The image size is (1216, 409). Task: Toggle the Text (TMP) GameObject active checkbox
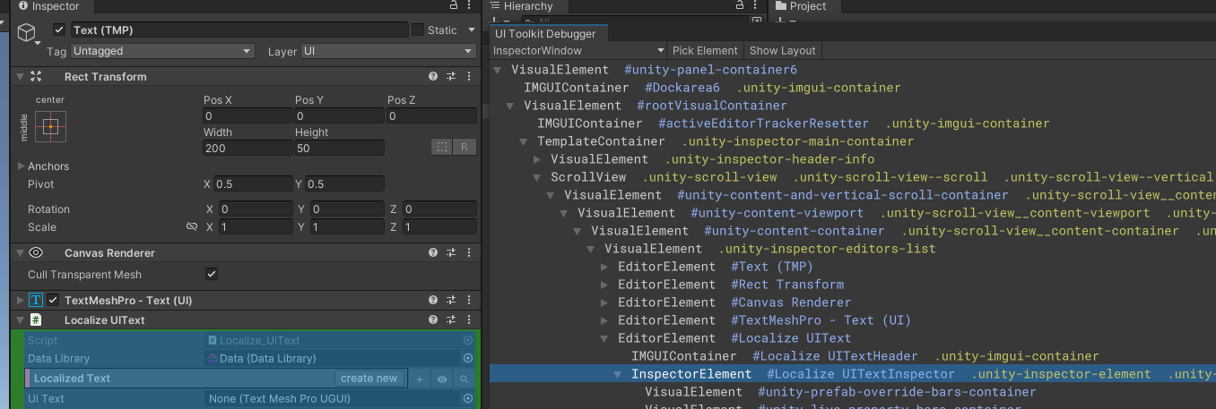point(59,30)
